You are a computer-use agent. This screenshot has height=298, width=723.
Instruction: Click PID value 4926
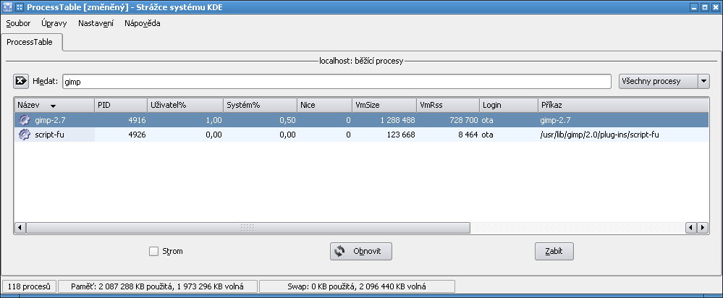coord(137,135)
